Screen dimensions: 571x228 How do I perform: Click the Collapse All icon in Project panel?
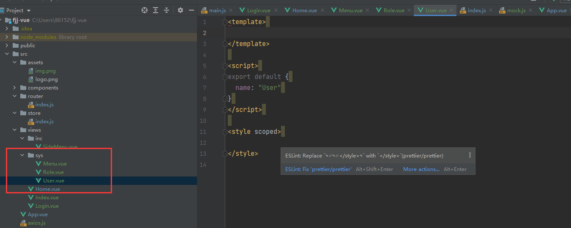[x=167, y=10]
